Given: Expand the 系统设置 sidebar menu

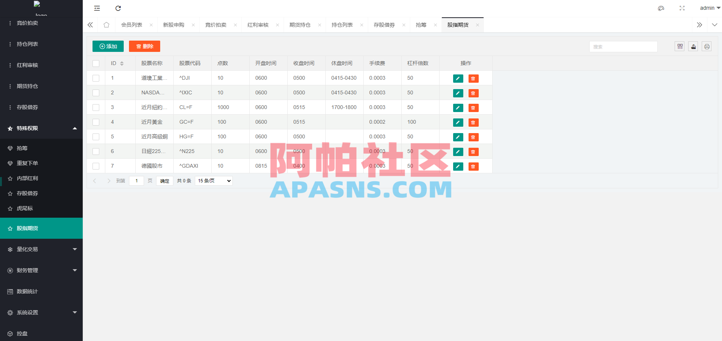Looking at the screenshot, I should pyautogui.click(x=41, y=312).
